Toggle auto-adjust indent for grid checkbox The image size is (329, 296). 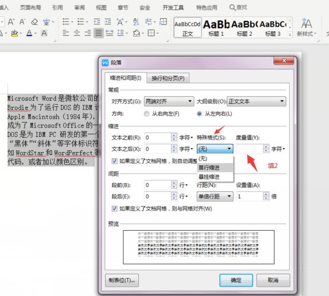[x=115, y=161]
